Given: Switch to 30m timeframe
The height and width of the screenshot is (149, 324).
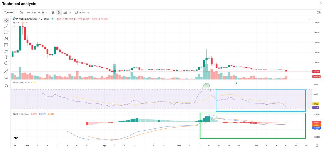Looking at the screenshot, I should point(34,13).
